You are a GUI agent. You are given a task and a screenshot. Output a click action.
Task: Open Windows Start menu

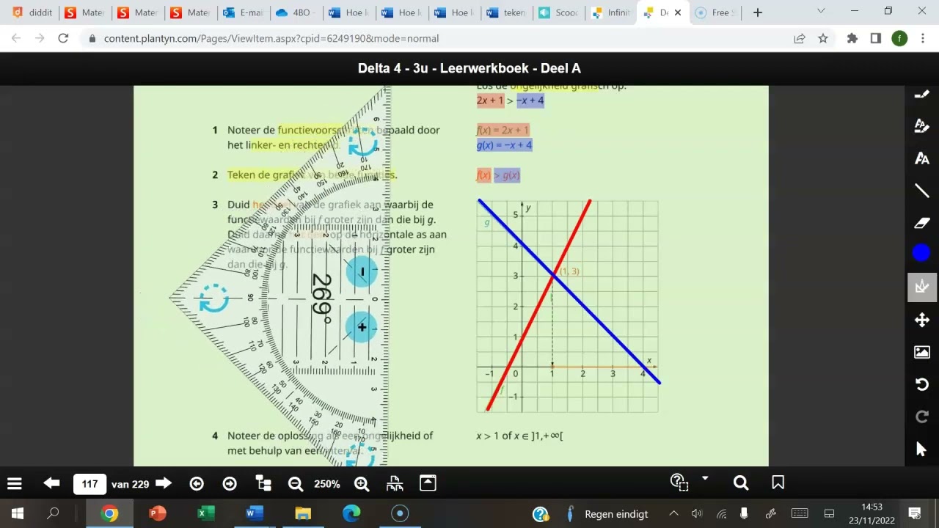tap(18, 513)
